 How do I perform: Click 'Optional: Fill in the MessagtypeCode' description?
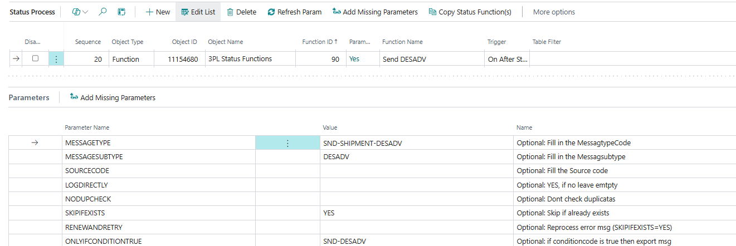pos(573,143)
